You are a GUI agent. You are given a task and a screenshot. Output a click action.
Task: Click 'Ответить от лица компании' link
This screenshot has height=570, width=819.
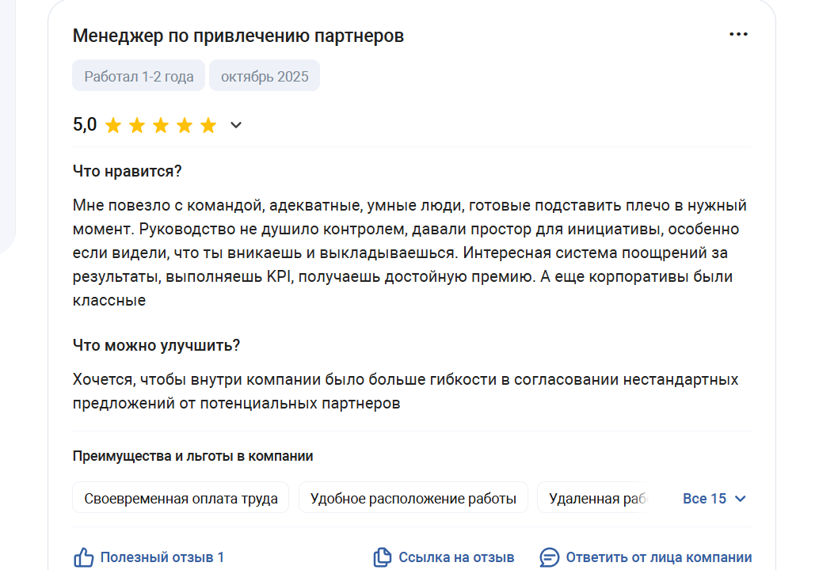[x=658, y=557]
